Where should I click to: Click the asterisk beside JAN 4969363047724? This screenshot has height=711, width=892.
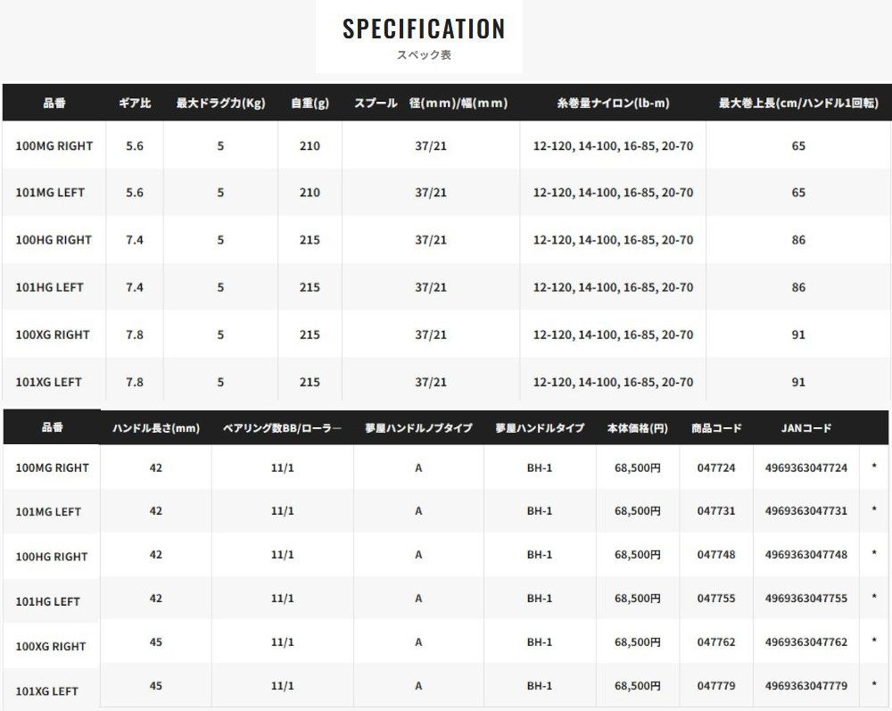click(x=874, y=467)
